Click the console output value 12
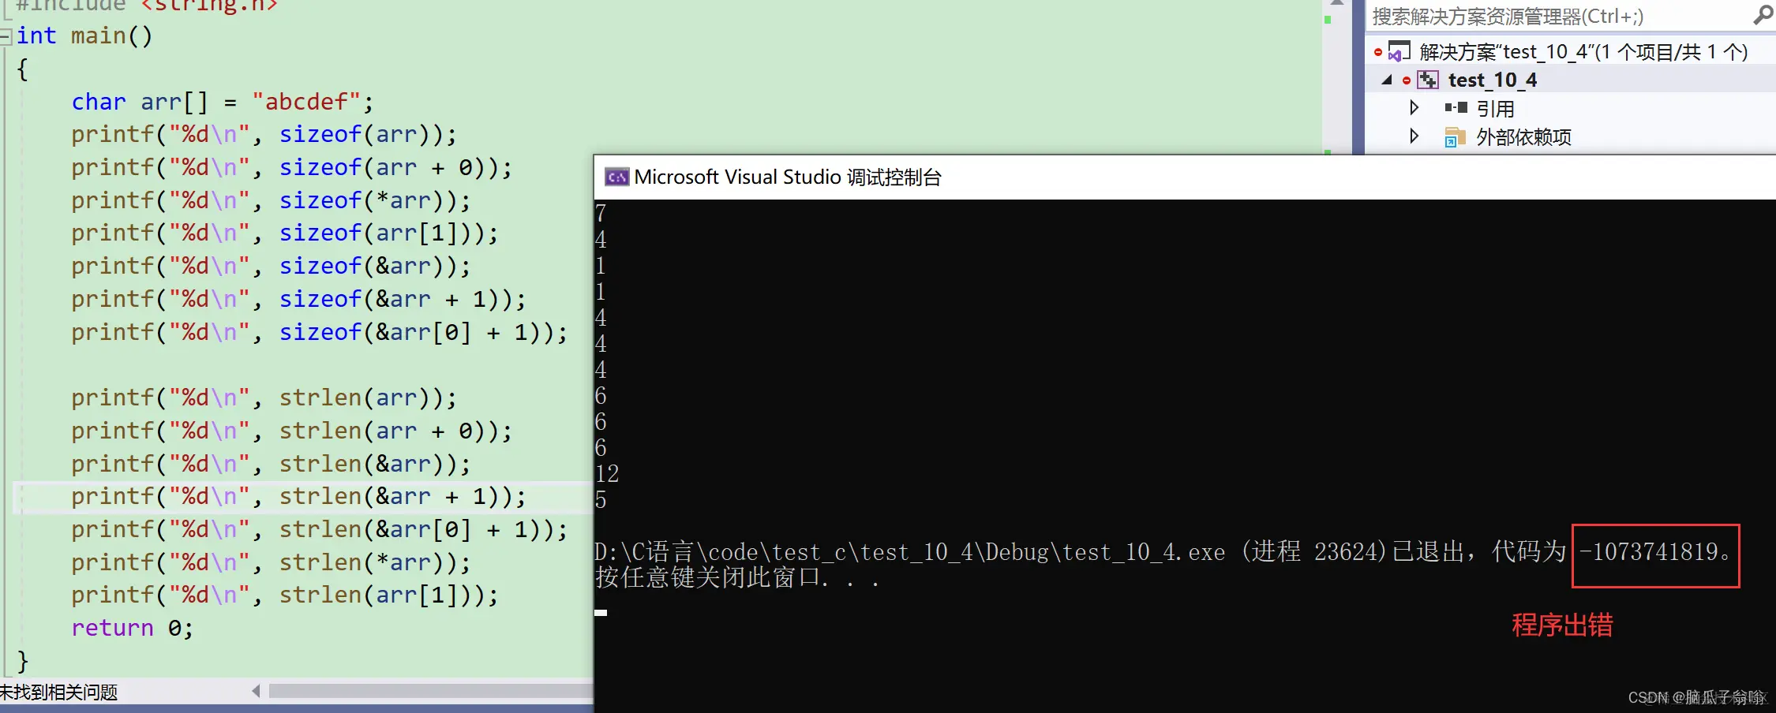The width and height of the screenshot is (1776, 713). 607,474
